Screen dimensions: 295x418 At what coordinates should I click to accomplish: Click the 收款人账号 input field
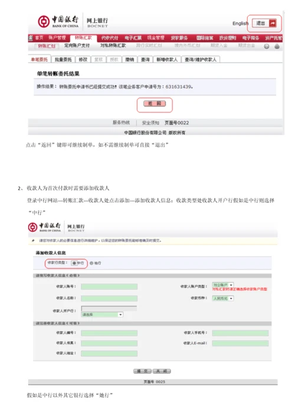point(109,287)
